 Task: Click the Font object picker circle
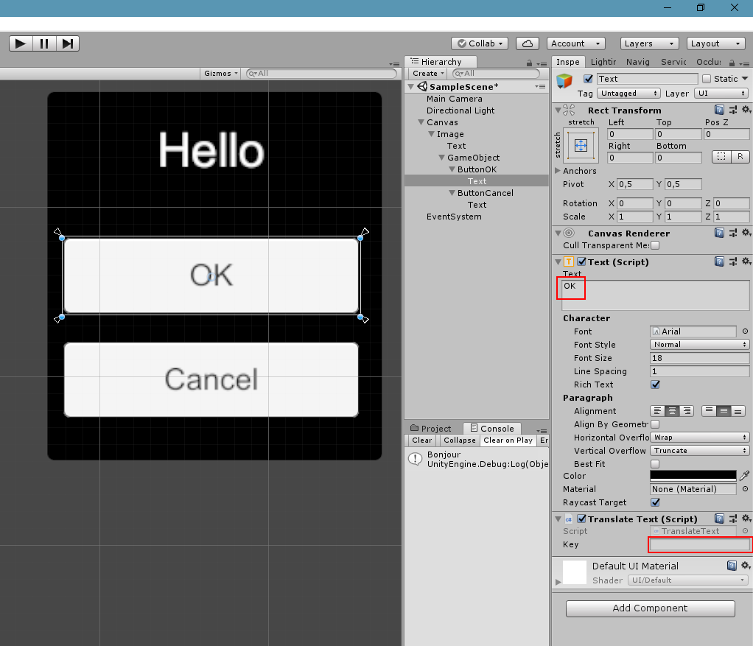[745, 331]
